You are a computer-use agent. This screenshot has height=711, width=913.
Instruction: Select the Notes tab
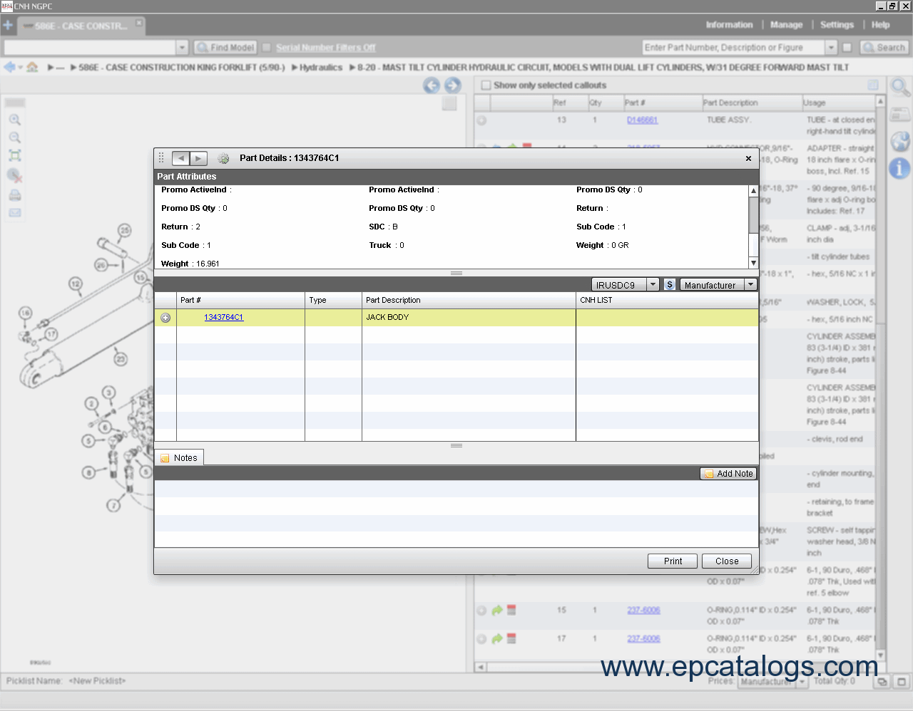[179, 457]
